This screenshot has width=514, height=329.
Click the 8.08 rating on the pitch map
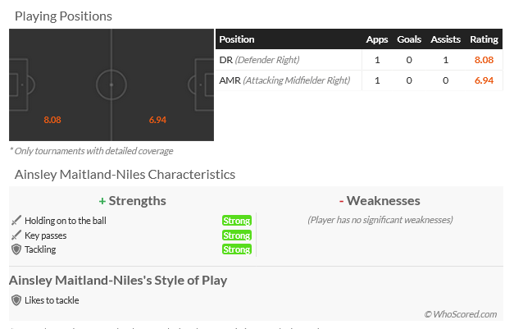tap(52, 120)
